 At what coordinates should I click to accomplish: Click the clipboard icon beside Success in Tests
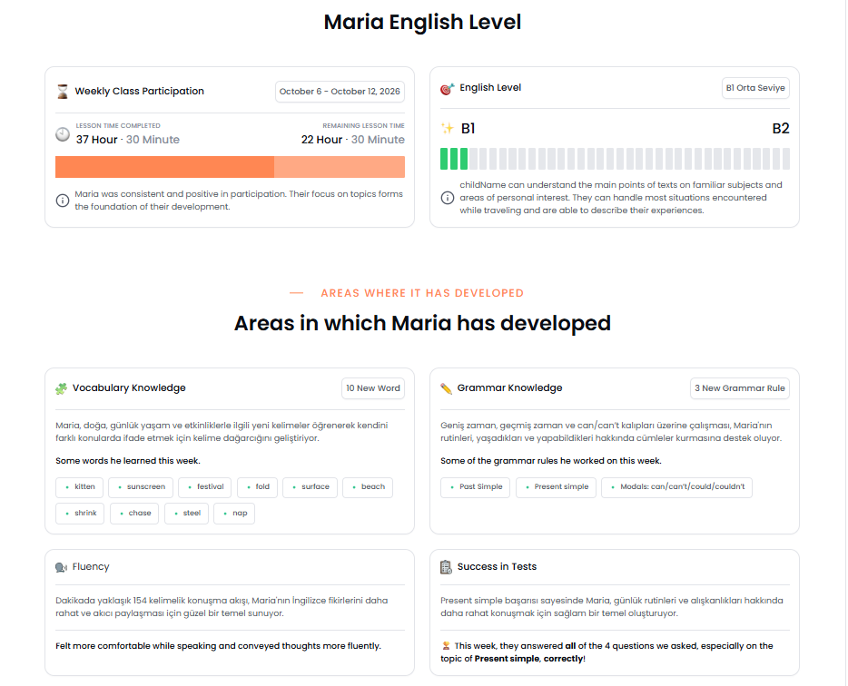coord(446,567)
